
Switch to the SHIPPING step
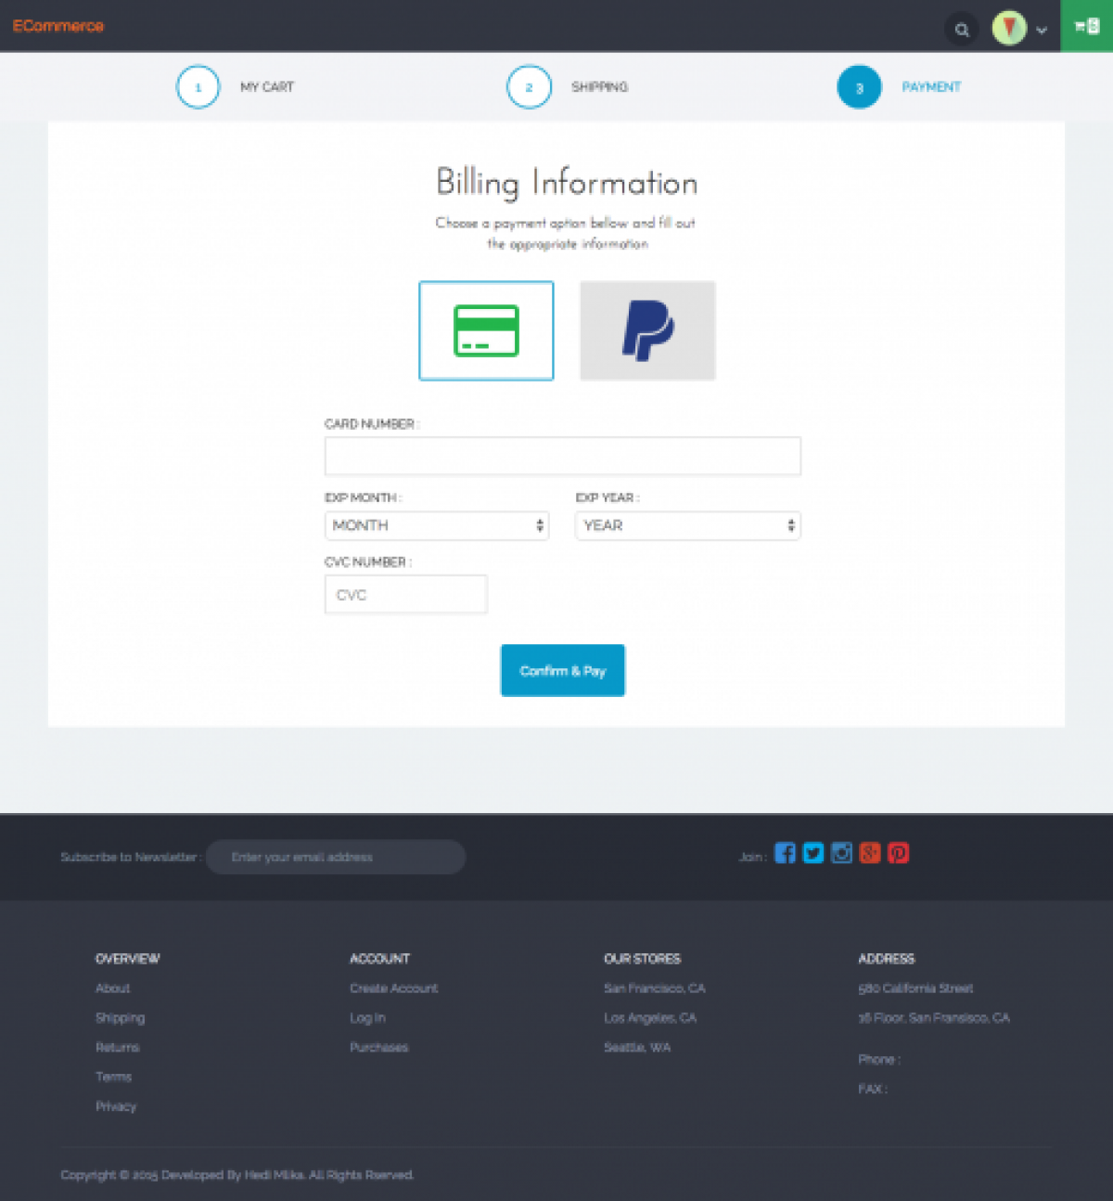coord(529,86)
